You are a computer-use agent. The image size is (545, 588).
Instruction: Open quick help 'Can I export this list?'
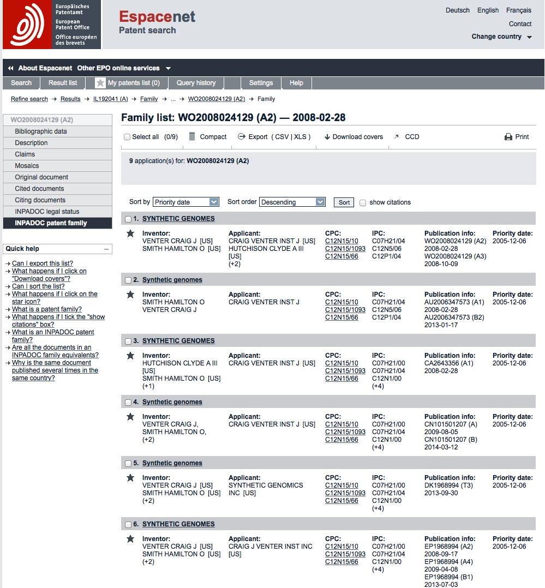[43, 263]
